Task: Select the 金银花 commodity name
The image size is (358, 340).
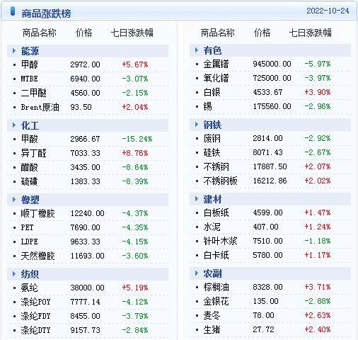Action: [x=216, y=301]
